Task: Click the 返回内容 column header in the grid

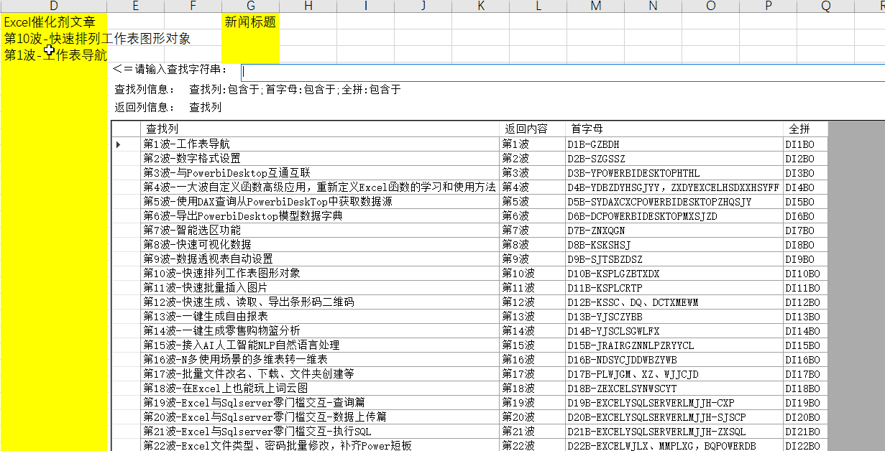Action: 532,129
